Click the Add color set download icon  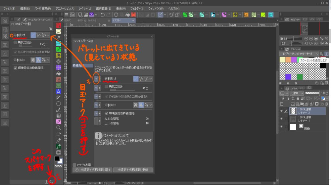coord(326,54)
